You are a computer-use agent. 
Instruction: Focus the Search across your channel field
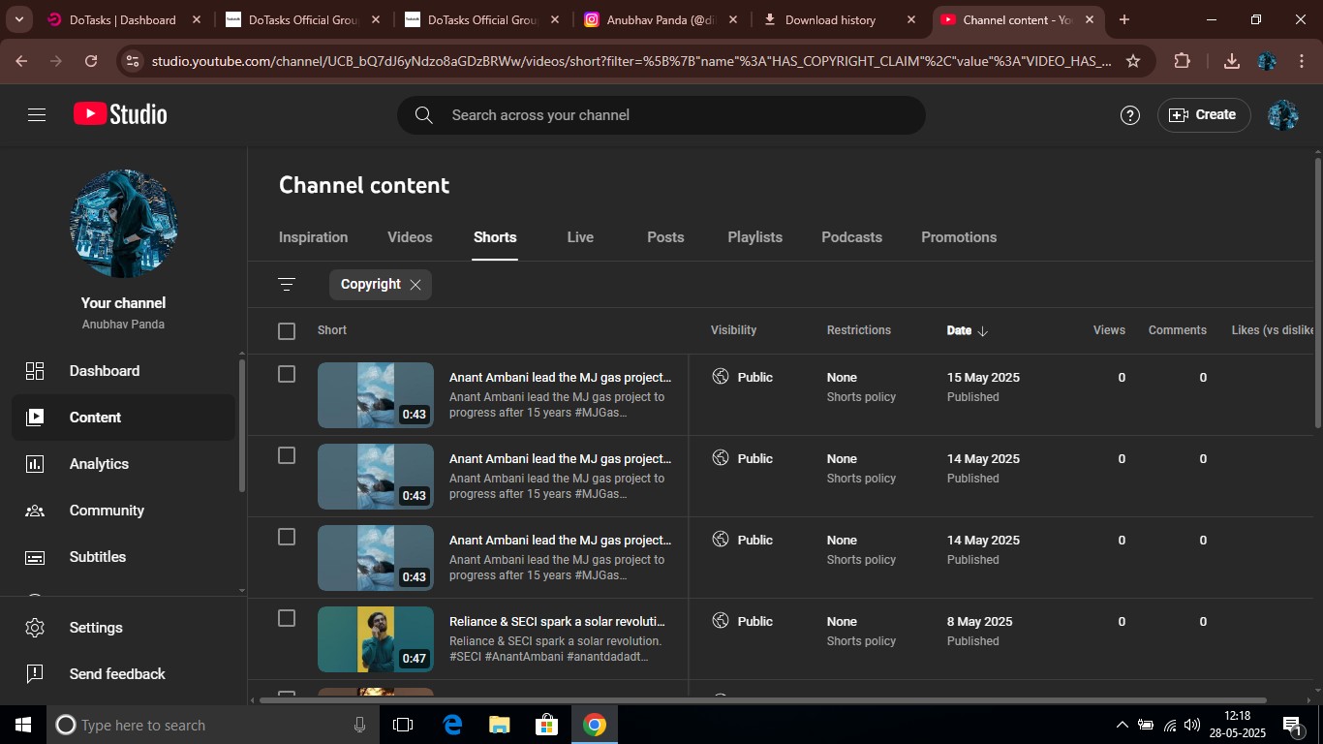[661, 115]
